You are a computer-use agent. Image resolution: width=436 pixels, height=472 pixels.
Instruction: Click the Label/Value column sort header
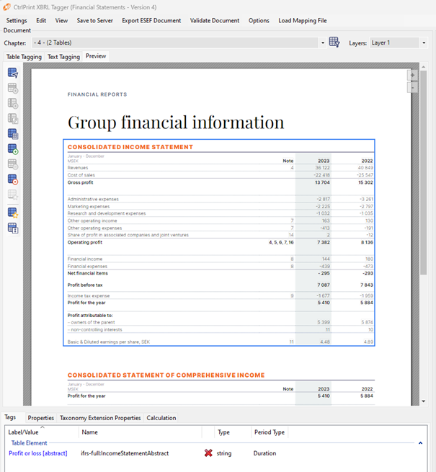[42, 432]
